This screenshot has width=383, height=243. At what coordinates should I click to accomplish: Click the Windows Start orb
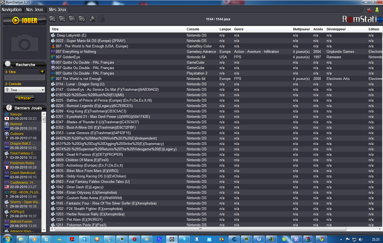[7, 239]
